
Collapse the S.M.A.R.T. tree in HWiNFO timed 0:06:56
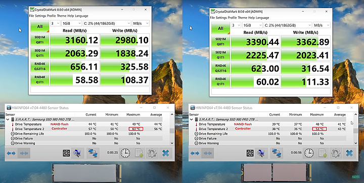(192, 119)
